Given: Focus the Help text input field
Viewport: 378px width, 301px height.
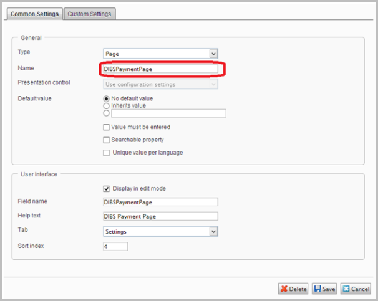Looking at the screenshot, I should coord(160,216).
